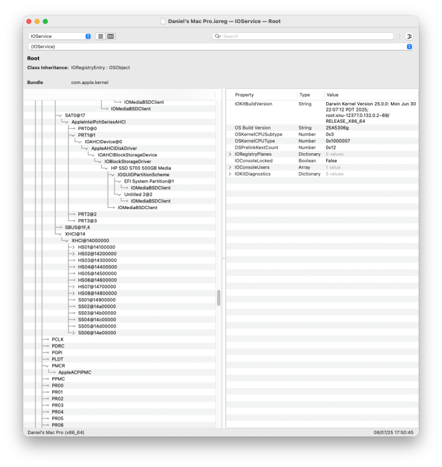Image resolution: width=442 pixels, height=467 pixels.
Task: Switch to the list view icon
Action: point(101,36)
